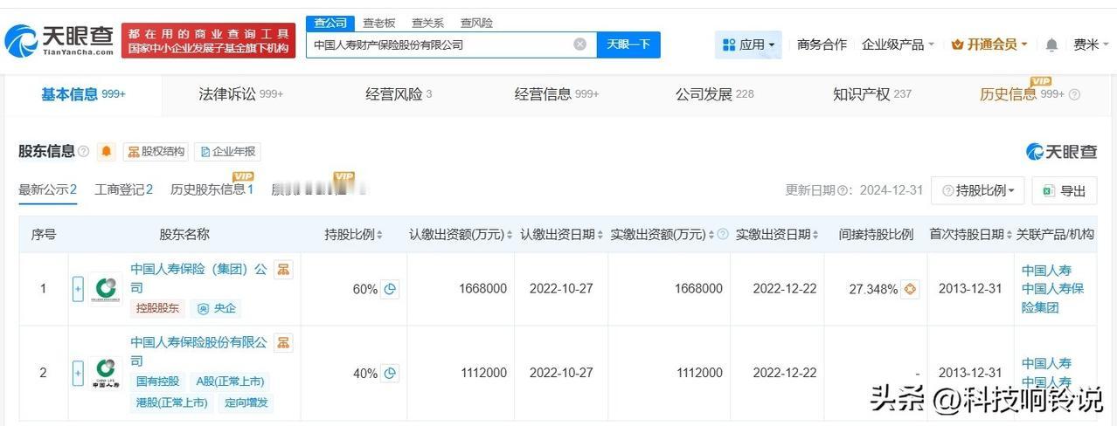Click 国有控股 tag in row 2
The height and width of the screenshot is (426, 1117).
tap(158, 381)
